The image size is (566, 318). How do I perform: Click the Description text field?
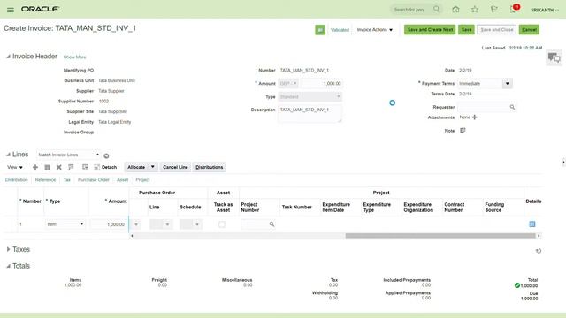tap(310, 114)
